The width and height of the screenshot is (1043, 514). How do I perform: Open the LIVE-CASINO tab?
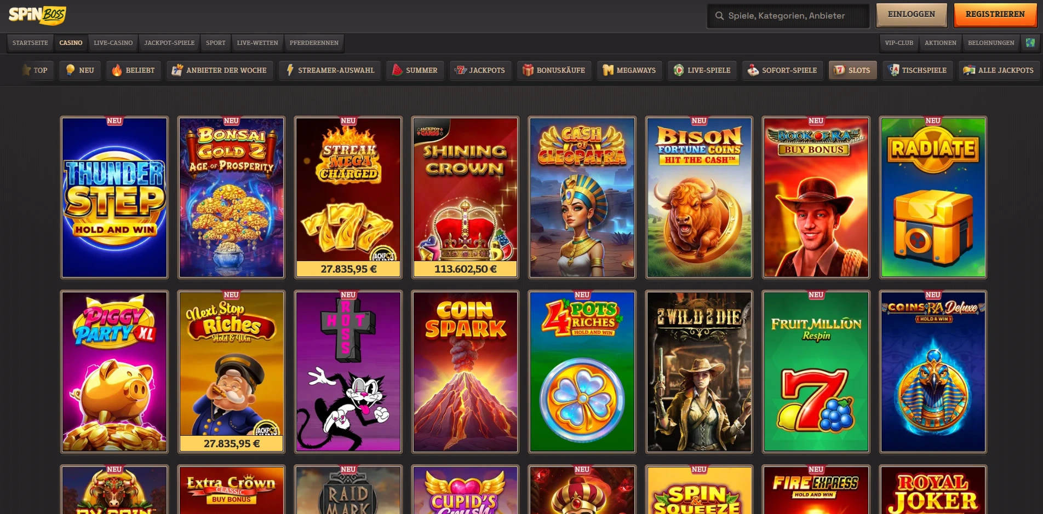point(113,43)
